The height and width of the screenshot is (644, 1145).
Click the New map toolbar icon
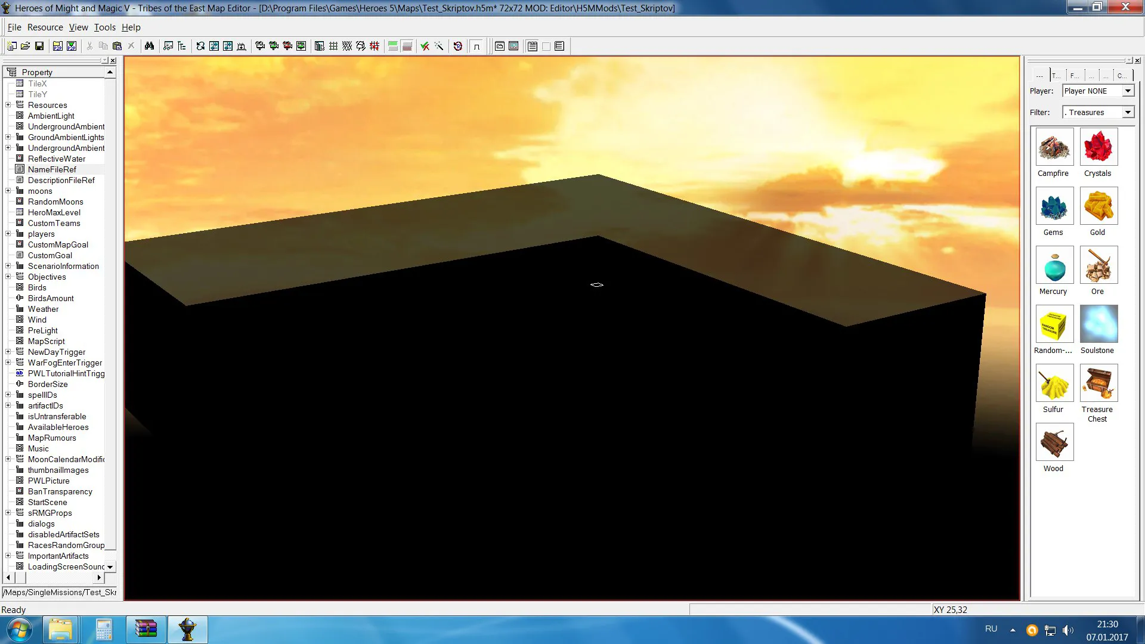12,46
